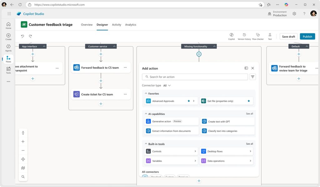The width and height of the screenshot is (320, 187).
Task: Collapse the AI capabilities section
Action: tap(147, 114)
